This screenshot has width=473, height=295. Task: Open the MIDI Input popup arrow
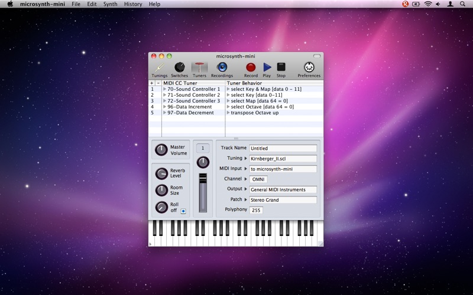coord(245,169)
